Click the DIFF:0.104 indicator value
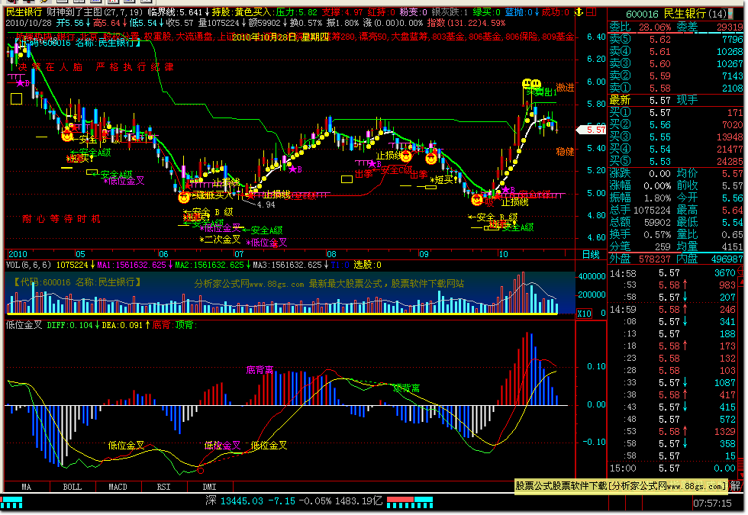 tap(69, 325)
